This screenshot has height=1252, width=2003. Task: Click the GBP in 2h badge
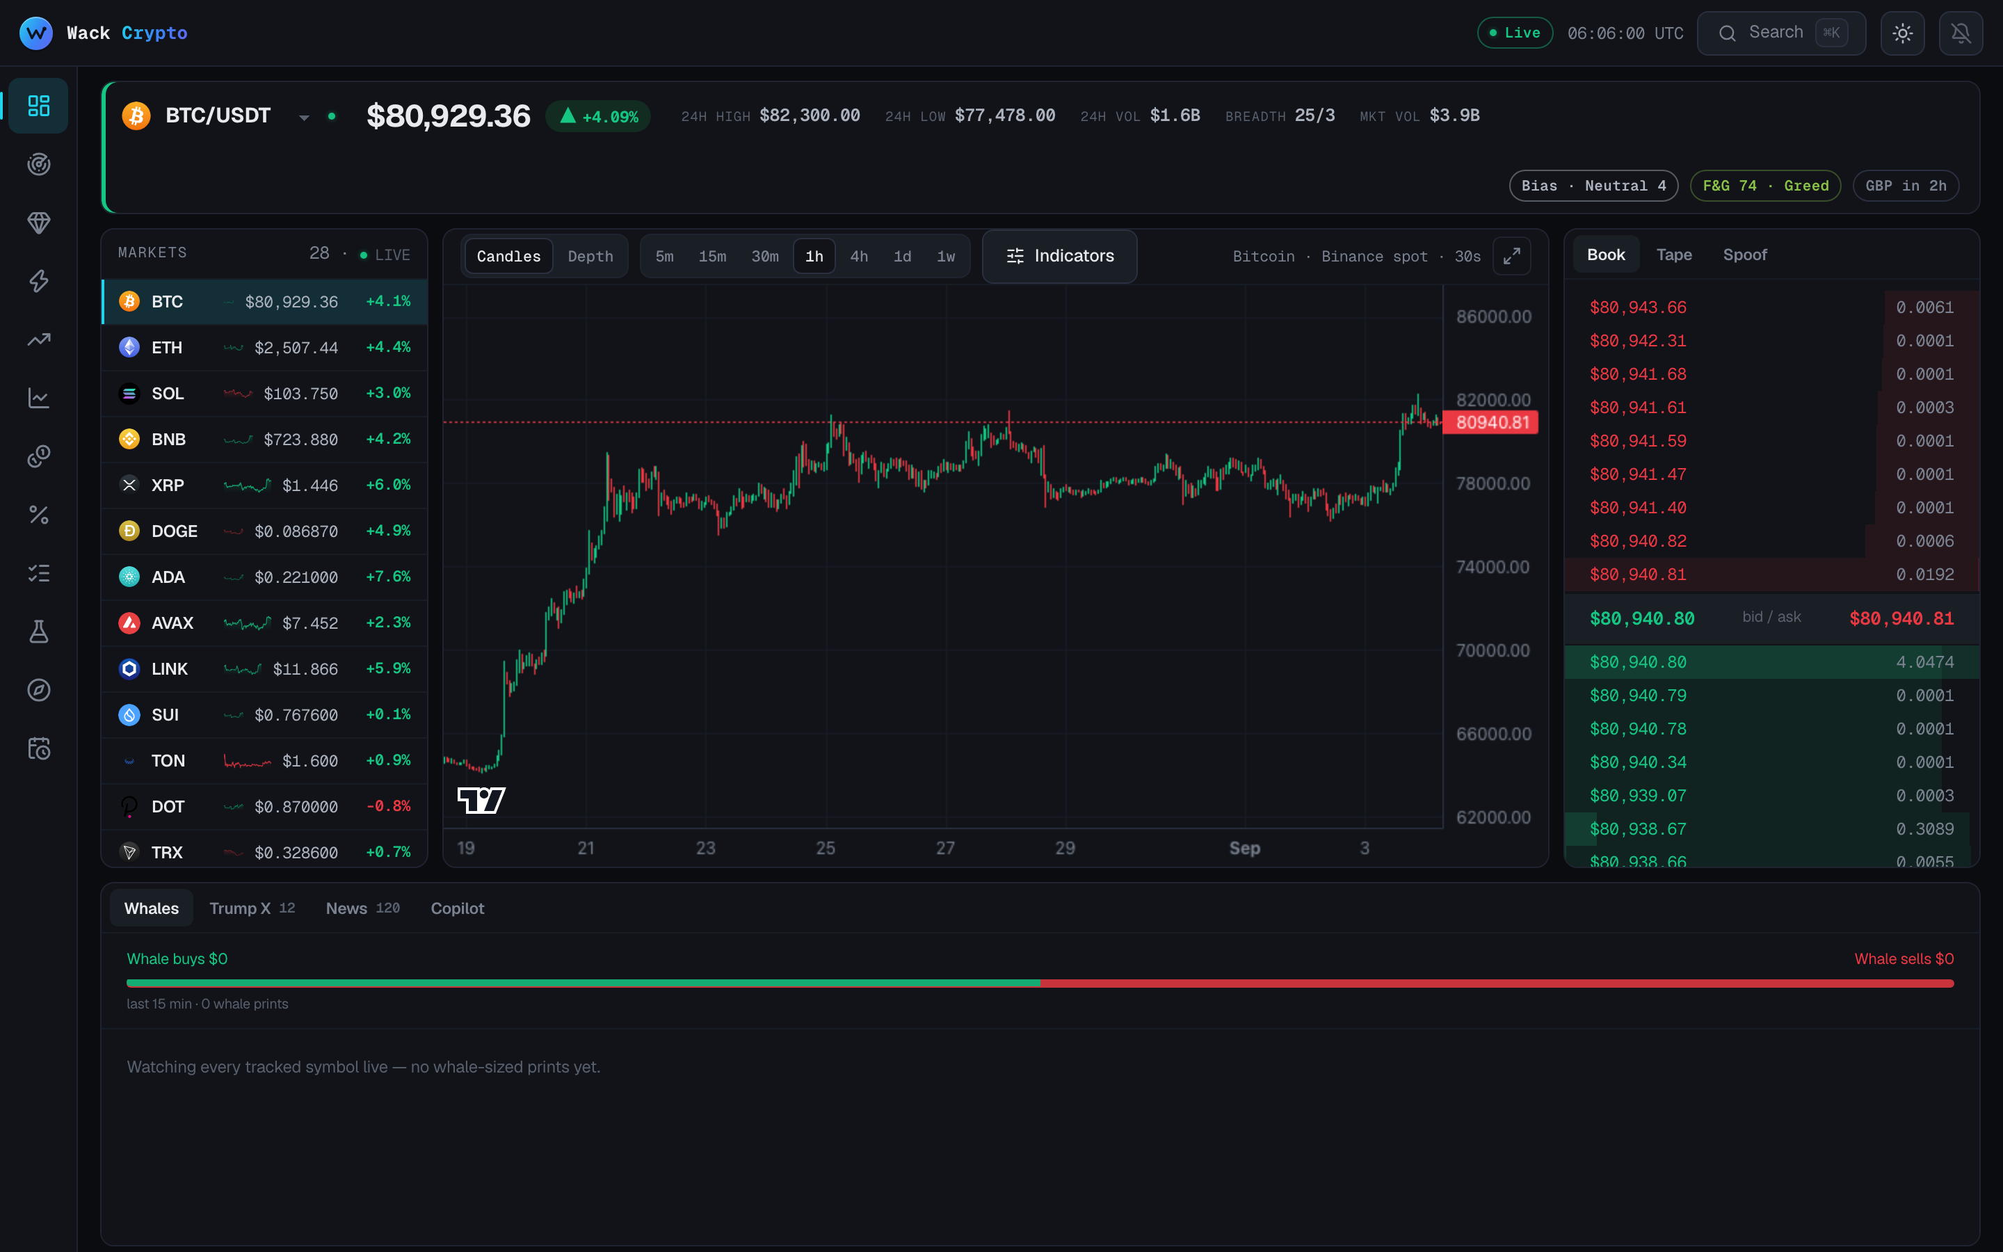[1906, 186]
